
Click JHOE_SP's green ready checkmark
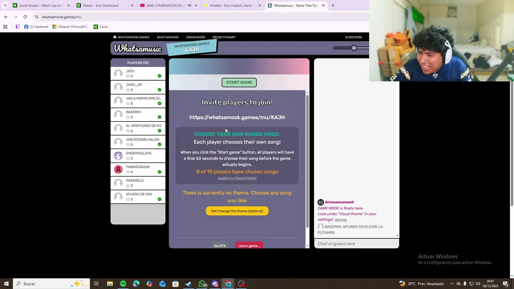159,90
